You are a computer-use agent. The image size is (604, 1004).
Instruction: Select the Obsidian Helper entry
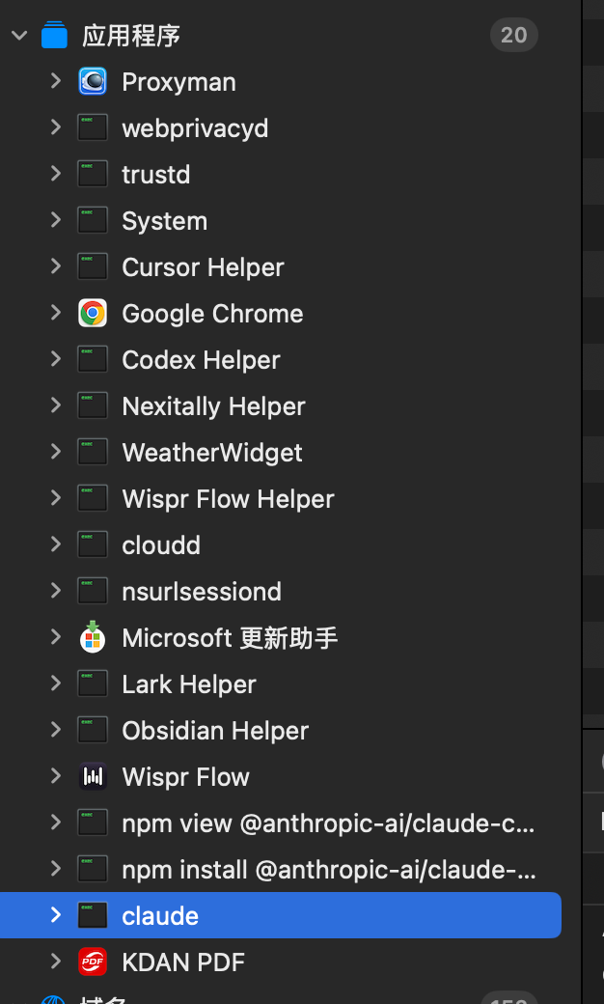(x=215, y=731)
